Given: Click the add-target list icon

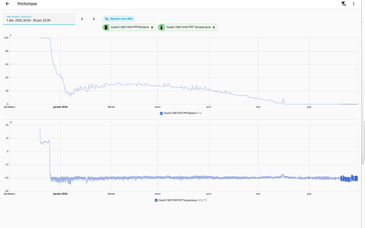Looking at the screenshot, I should (107, 19).
